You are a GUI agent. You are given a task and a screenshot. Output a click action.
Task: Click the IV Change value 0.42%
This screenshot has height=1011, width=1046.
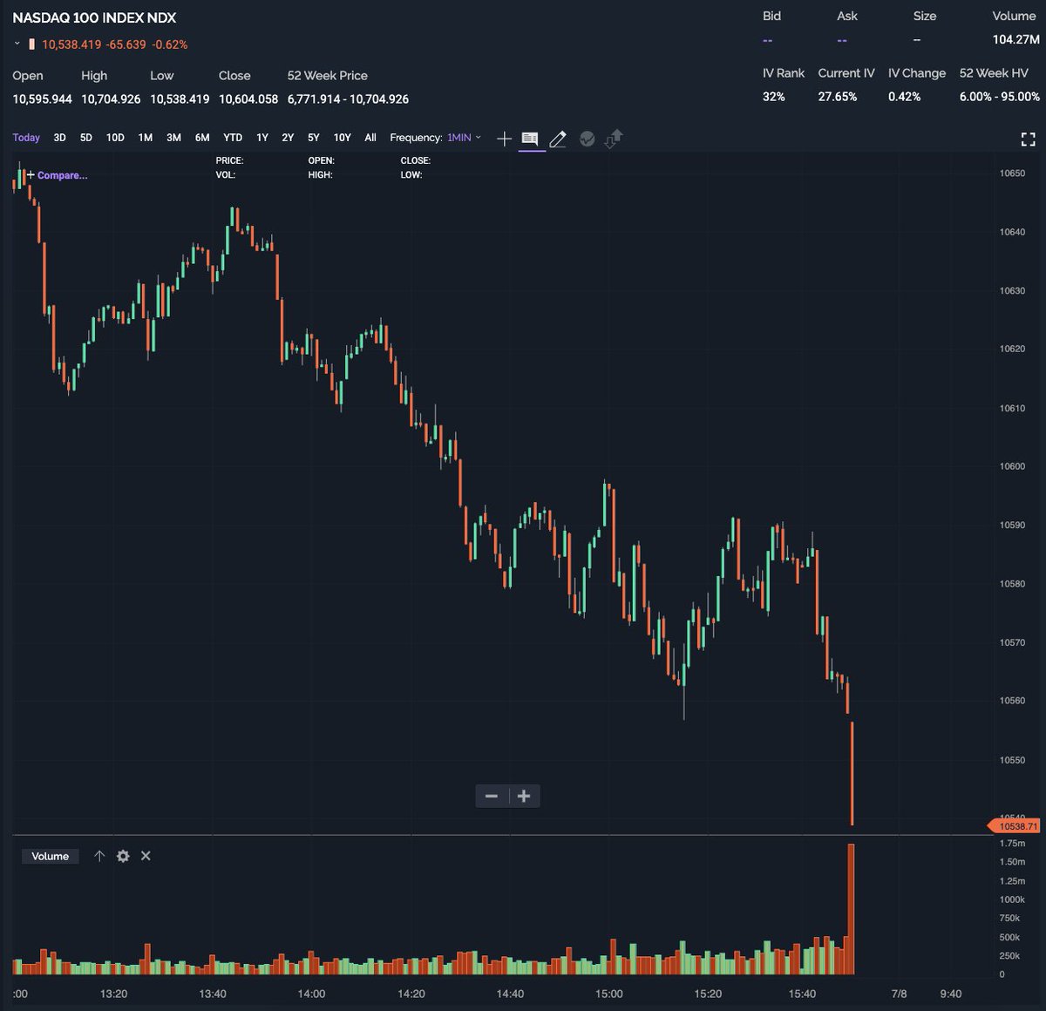tap(905, 97)
